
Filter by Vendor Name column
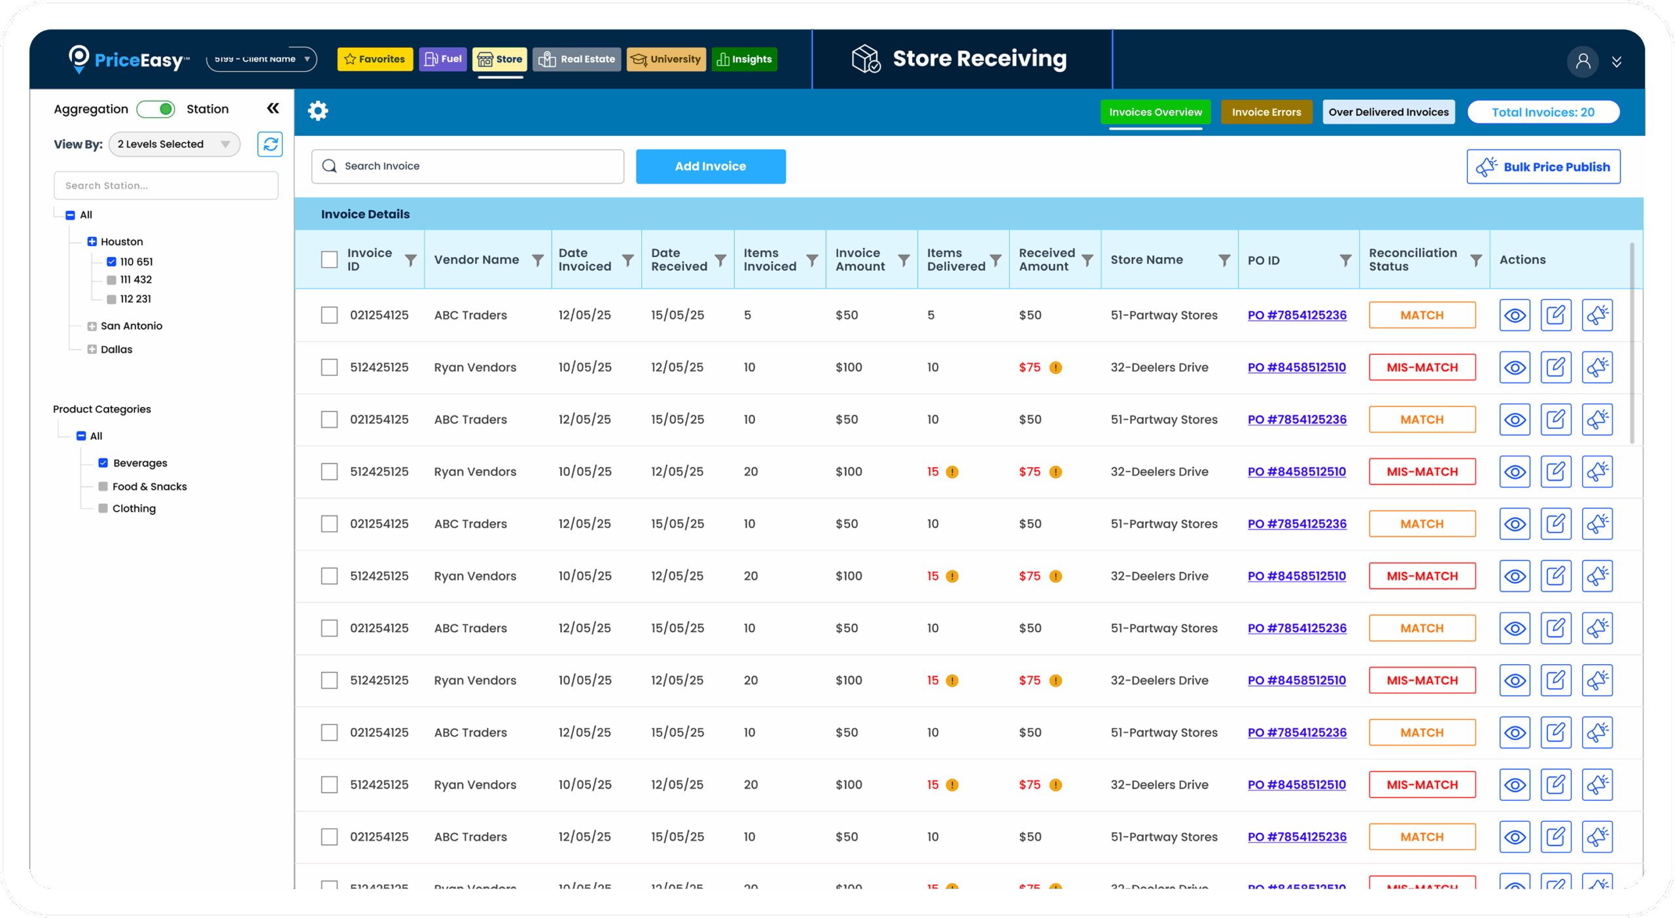click(537, 260)
